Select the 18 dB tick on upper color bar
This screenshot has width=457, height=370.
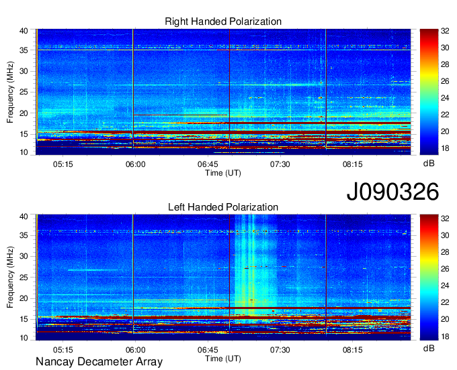445,149
